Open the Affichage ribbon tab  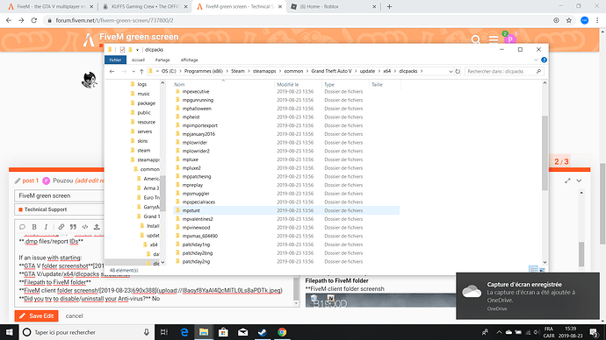coord(189,60)
